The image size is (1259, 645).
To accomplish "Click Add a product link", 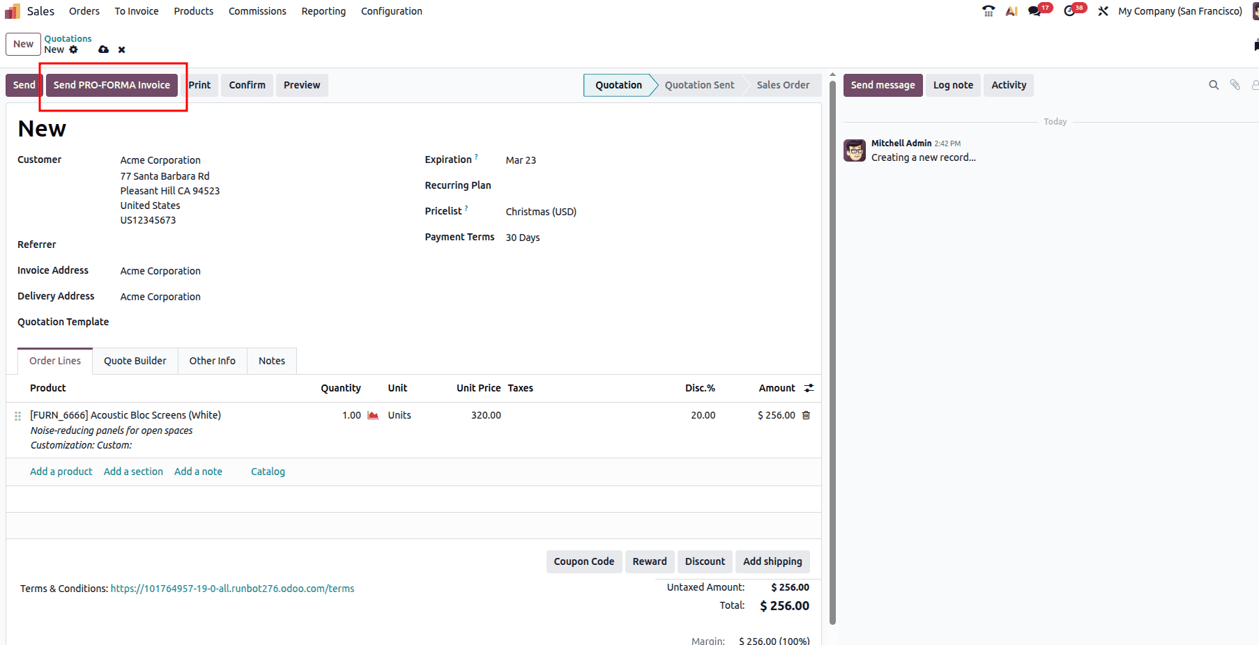I will [x=61, y=472].
